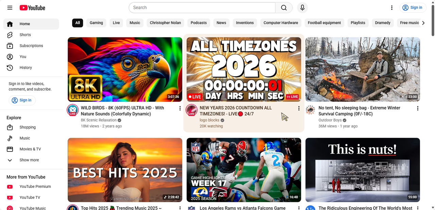
Task: Open more options for No tent video
Action: point(418,108)
